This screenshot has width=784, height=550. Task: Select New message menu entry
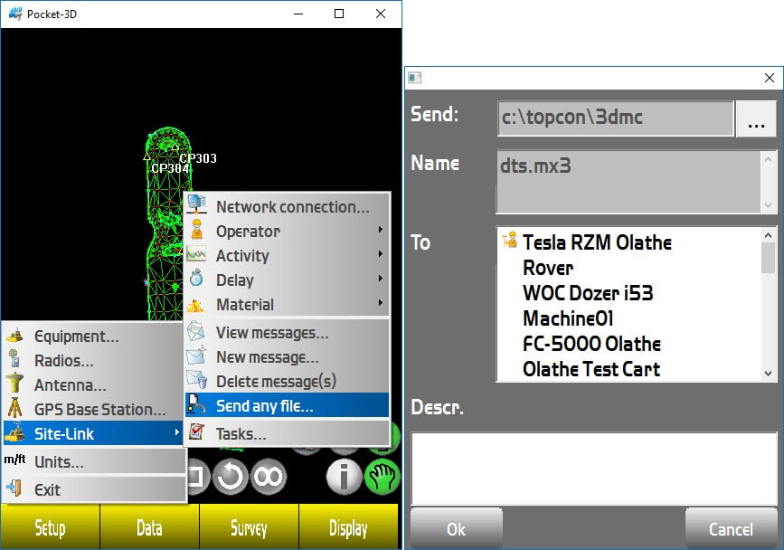pos(287,357)
